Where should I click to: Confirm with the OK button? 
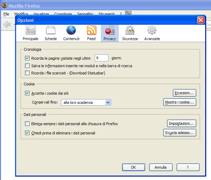coord(133,167)
